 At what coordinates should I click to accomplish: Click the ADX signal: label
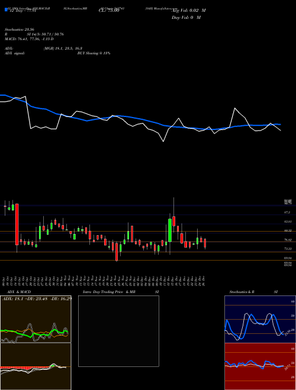click(15, 53)
